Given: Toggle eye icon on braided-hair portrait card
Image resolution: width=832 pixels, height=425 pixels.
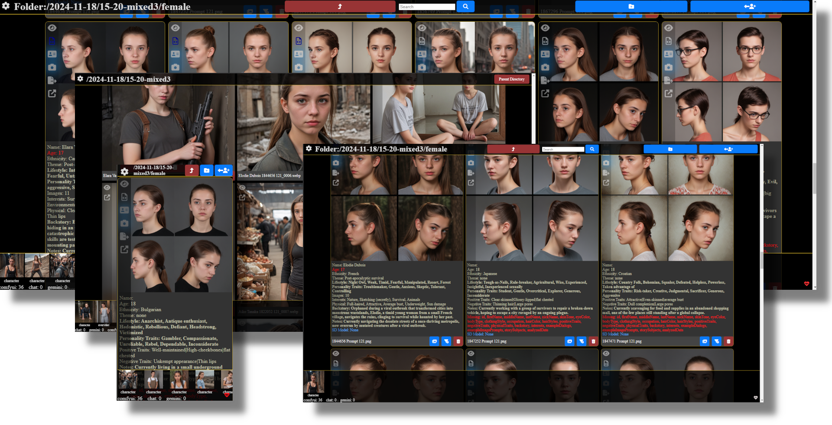Looking at the screenshot, I should coord(299,28).
